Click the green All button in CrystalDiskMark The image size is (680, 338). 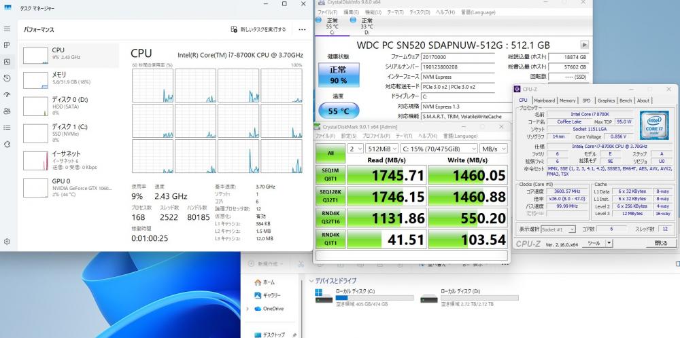(x=330, y=153)
